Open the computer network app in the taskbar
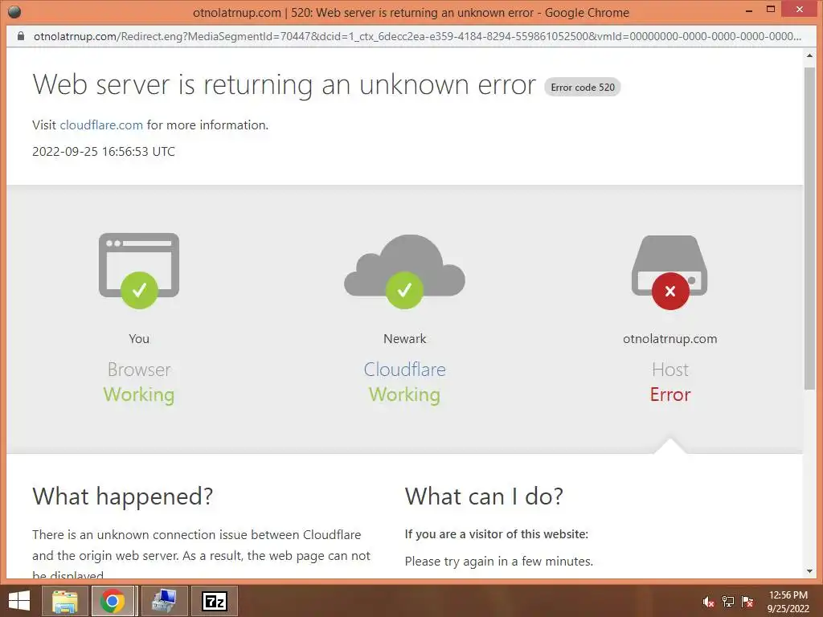 click(x=164, y=601)
